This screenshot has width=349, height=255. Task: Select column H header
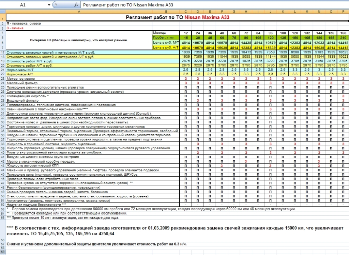(246, 12)
